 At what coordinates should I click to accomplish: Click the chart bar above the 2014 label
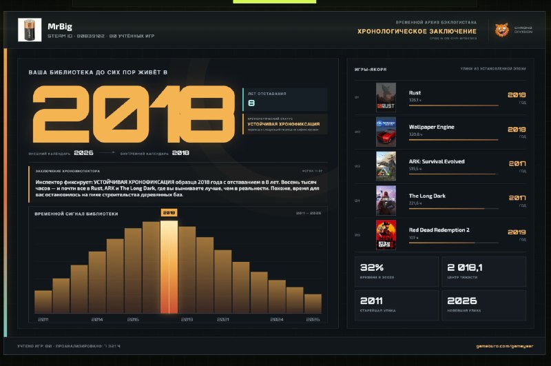[x=97, y=283]
